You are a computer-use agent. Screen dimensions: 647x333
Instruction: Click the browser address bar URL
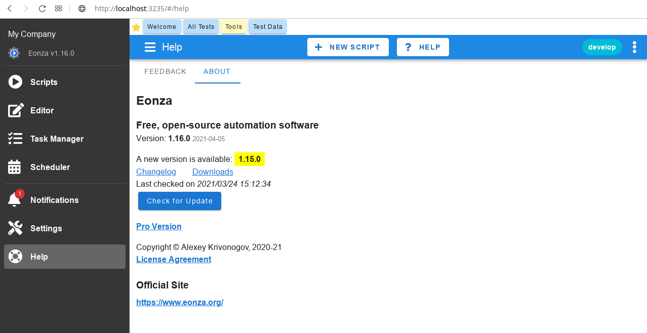click(142, 9)
